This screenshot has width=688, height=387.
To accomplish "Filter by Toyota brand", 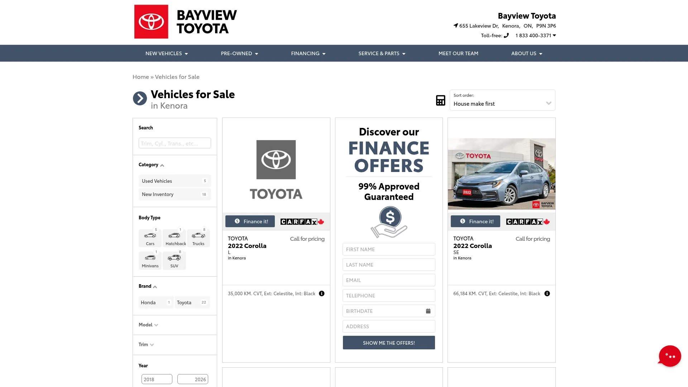I will pos(192,302).
